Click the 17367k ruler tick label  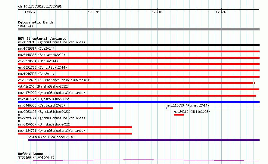[93, 12]
